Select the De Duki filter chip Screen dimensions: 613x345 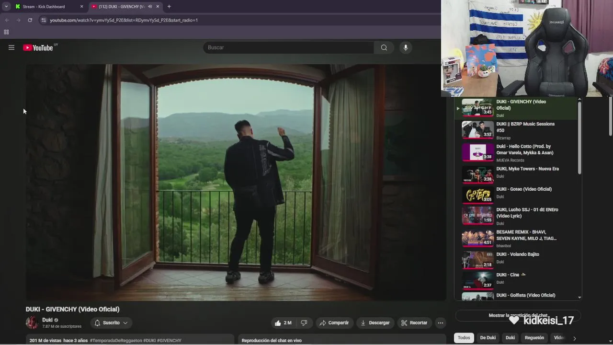point(488,338)
